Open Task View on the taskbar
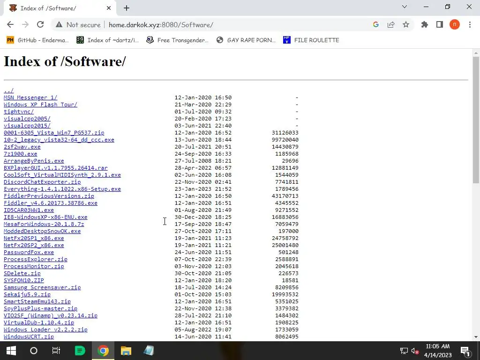The image size is (480, 360). point(56,351)
